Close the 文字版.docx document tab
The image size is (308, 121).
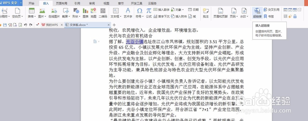[109, 25]
